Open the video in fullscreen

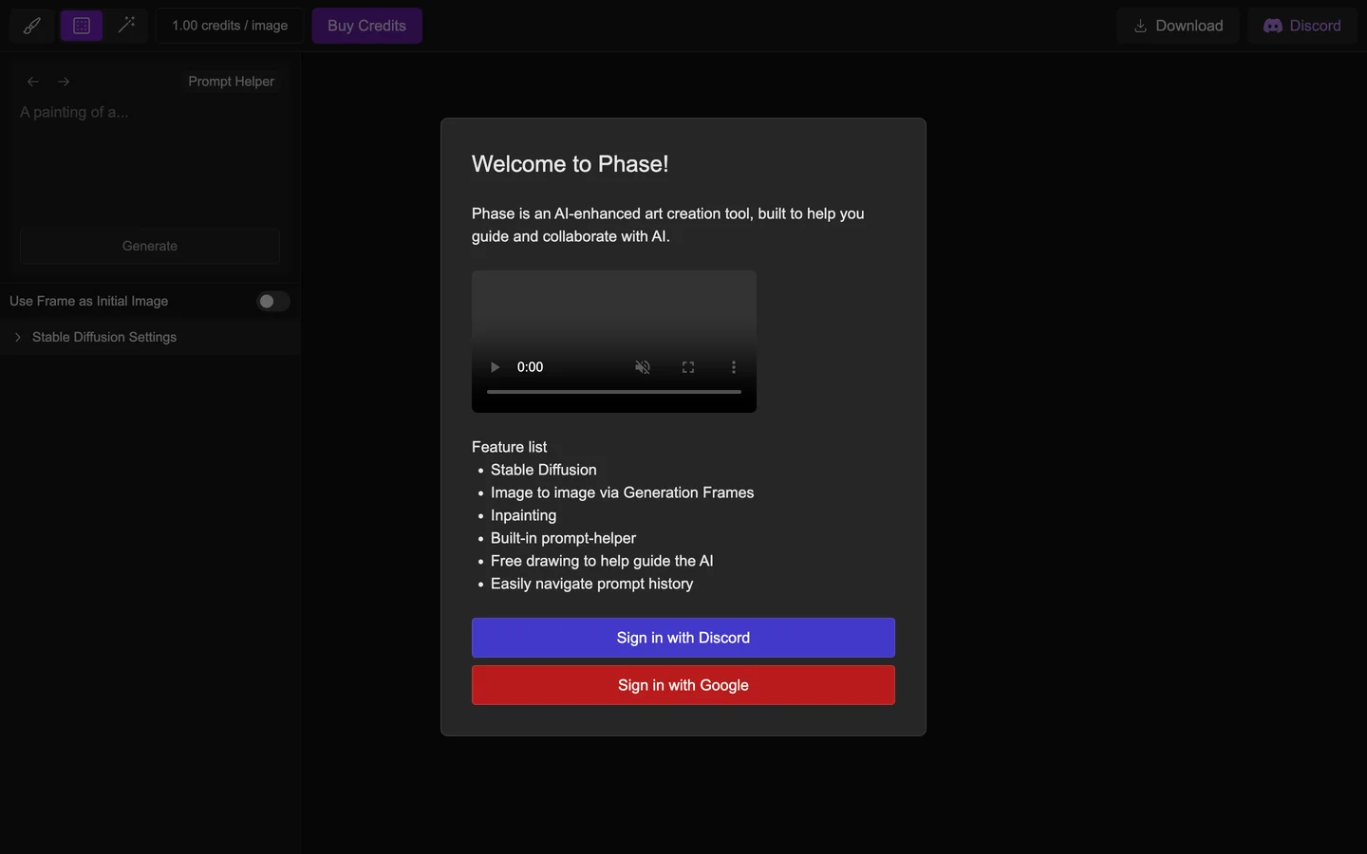click(x=688, y=367)
